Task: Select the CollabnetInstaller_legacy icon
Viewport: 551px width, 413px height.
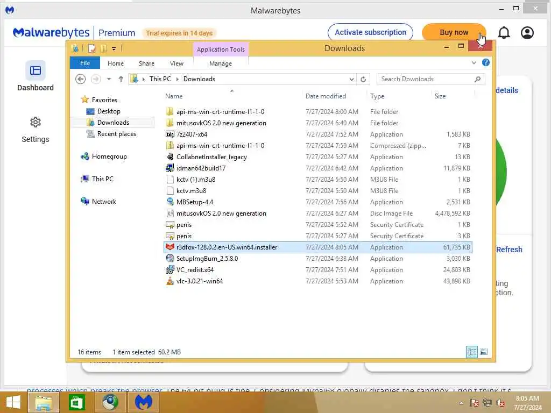Action: point(169,156)
